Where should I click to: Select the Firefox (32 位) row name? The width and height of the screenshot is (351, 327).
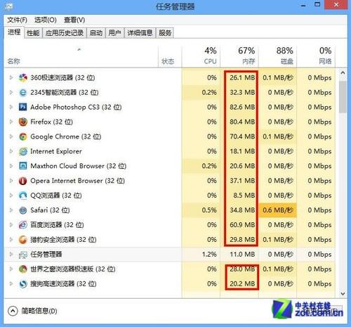(52, 122)
